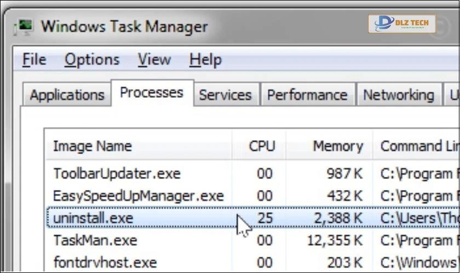This screenshot has height=273, width=460.
Task: Select the ToolbarUpdater.exe process
Action: click(117, 174)
